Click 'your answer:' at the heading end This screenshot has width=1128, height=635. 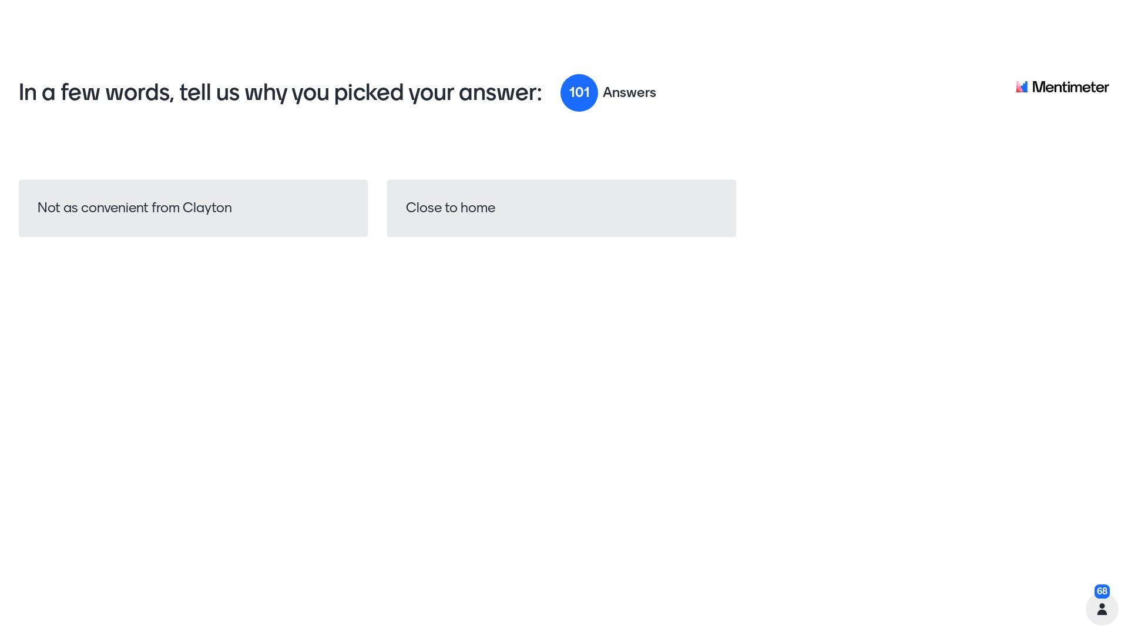tap(475, 93)
